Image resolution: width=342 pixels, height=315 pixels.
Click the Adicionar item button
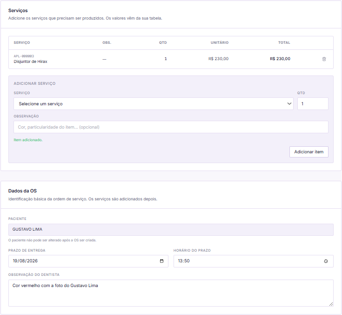(x=308, y=152)
